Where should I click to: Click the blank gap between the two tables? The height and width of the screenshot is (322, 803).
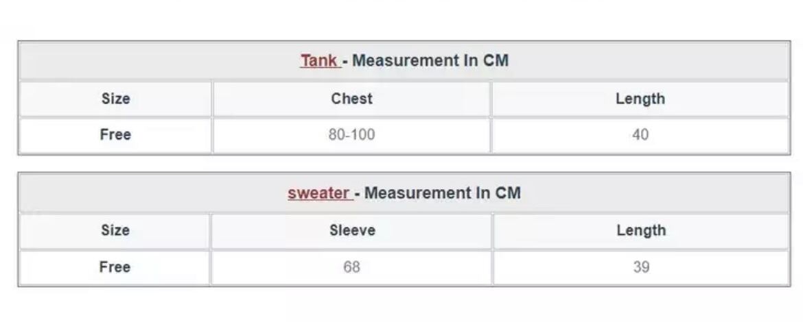point(404,164)
